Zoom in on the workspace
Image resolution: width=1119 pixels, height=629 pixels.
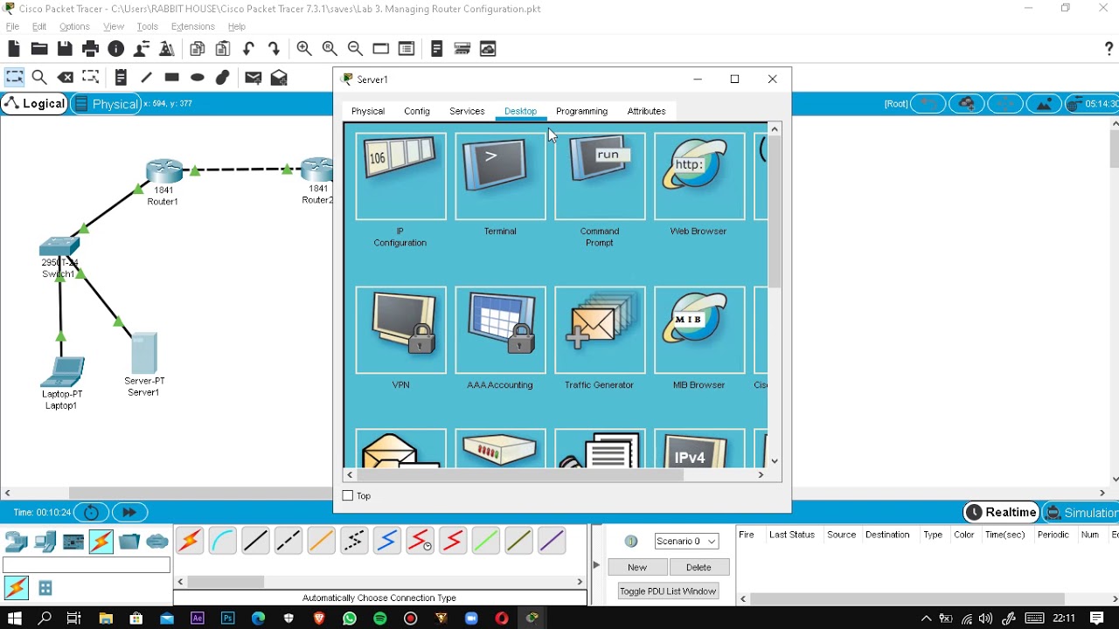coord(304,49)
